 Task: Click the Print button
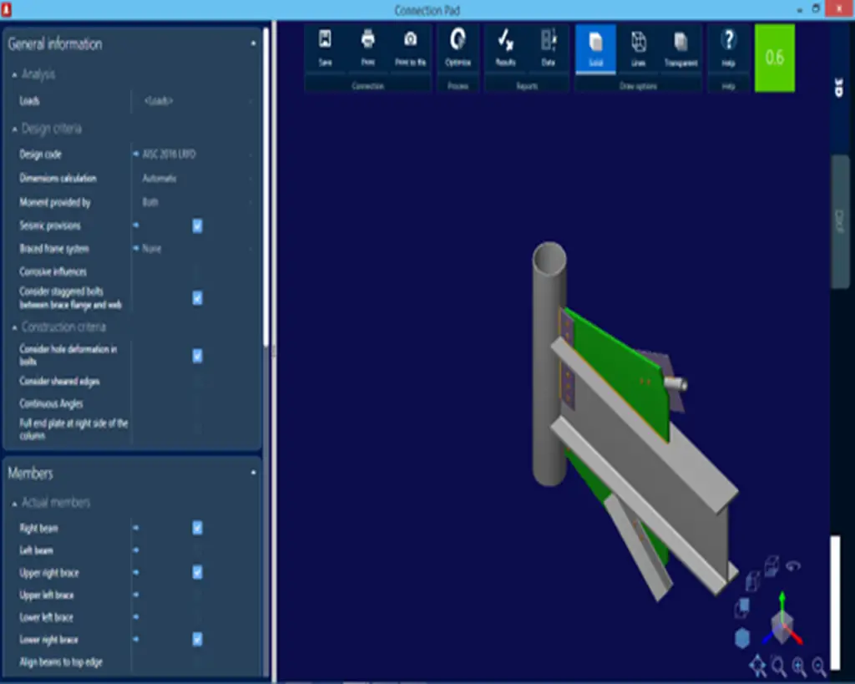pyautogui.click(x=367, y=48)
